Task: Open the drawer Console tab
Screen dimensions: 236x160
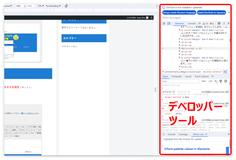Action: [171, 134]
